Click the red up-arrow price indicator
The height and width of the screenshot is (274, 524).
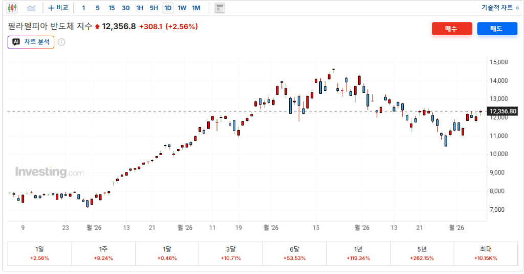coord(97,27)
